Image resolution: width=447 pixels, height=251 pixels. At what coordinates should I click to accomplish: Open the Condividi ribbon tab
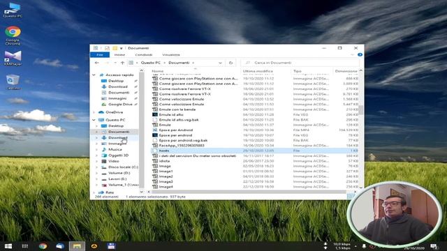click(144, 54)
